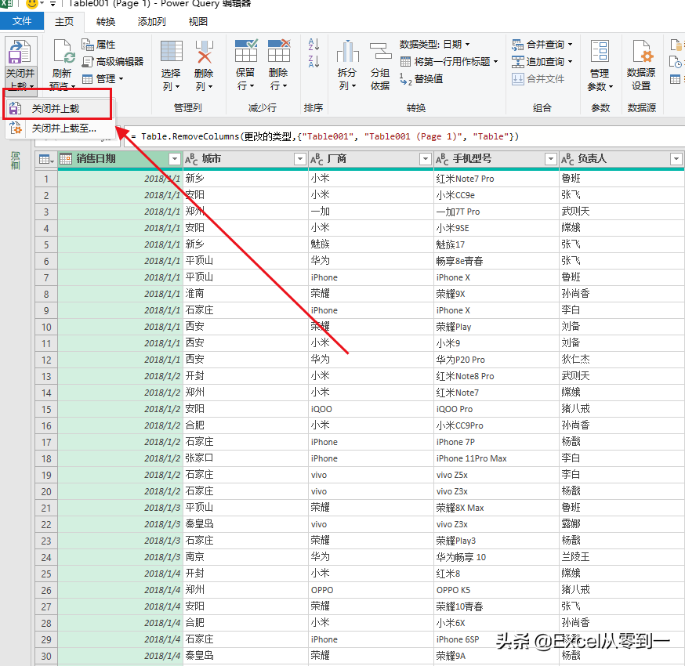Click the 选择列 icon
The width and height of the screenshot is (685, 666).
(171, 52)
